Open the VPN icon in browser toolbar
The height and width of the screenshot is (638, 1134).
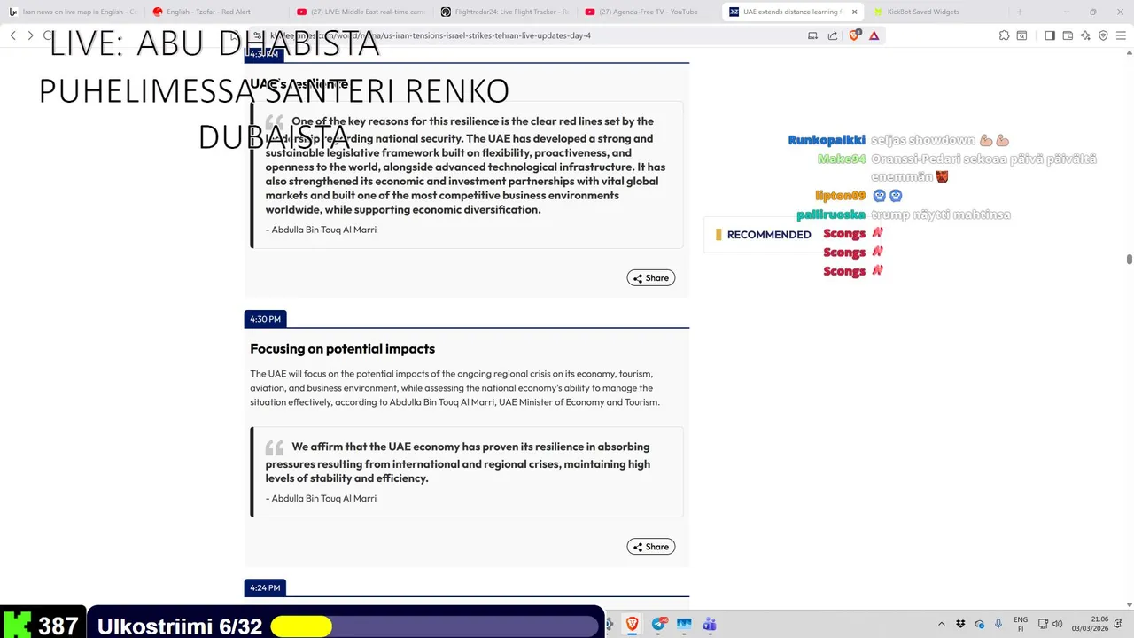[1103, 35]
